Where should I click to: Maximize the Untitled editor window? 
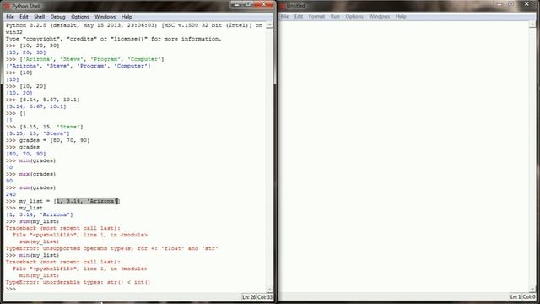click(511, 4)
